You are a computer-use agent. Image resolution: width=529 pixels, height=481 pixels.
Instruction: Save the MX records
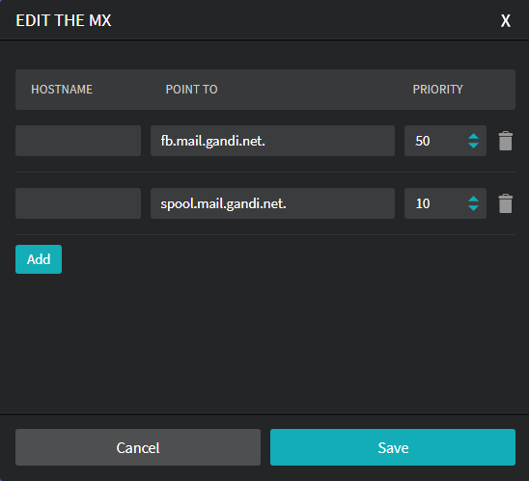[x=393, y=447]
